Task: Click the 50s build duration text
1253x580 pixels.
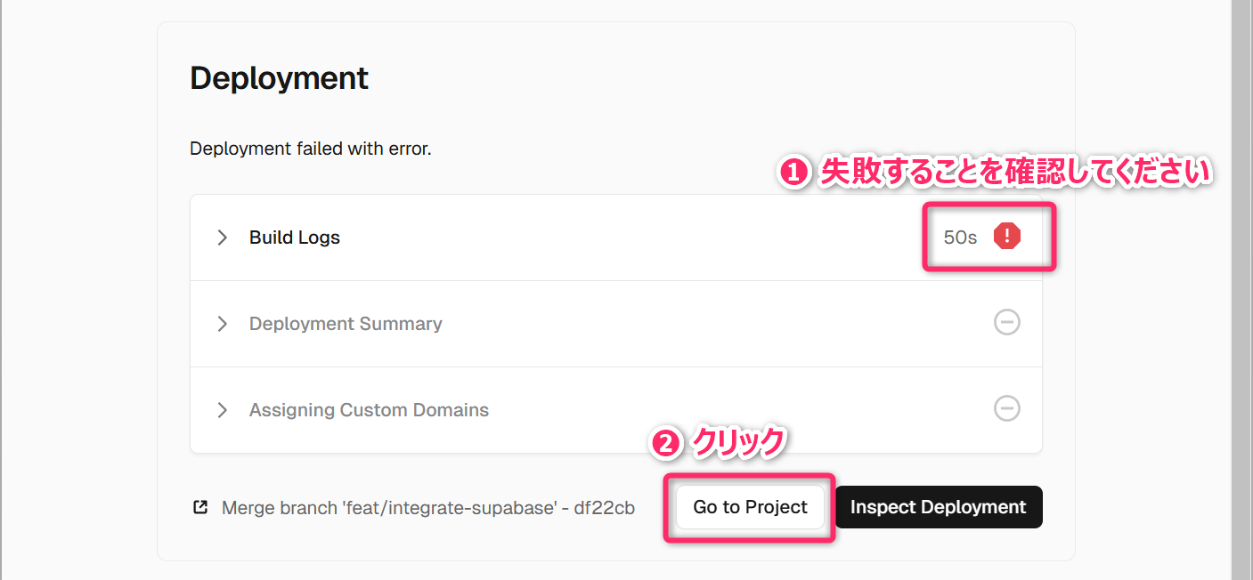Action: click(960, 238)
